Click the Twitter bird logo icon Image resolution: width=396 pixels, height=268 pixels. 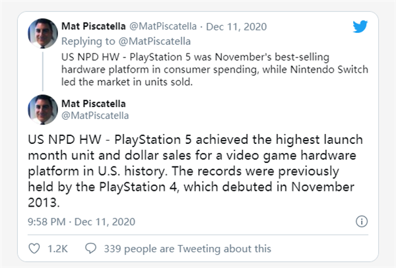pos(360,26)
